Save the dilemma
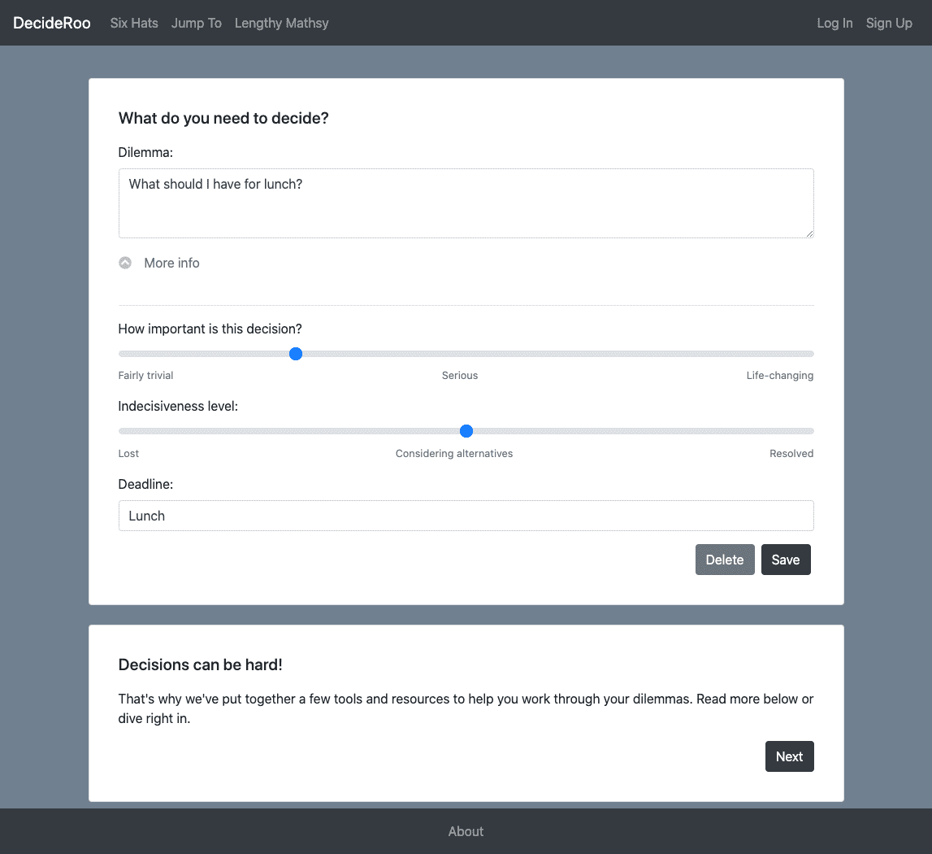This screenshot has height=854, width=932. tap(785, 560)
